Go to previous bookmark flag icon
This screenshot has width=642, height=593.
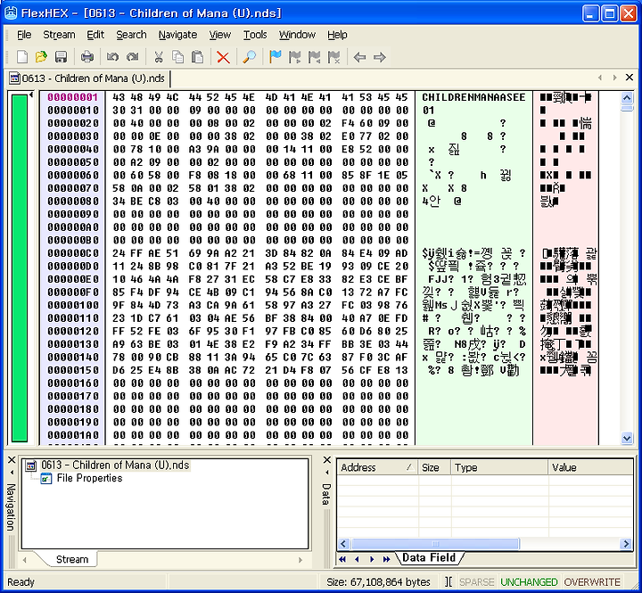point(315,57)
